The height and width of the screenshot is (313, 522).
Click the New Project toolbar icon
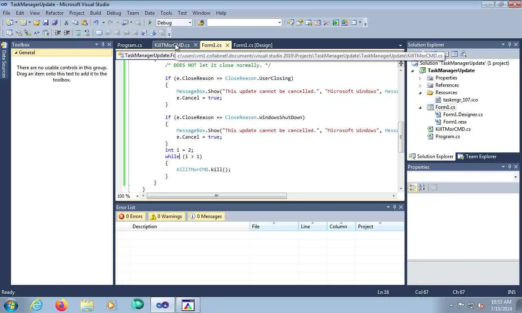pos(9,23)
